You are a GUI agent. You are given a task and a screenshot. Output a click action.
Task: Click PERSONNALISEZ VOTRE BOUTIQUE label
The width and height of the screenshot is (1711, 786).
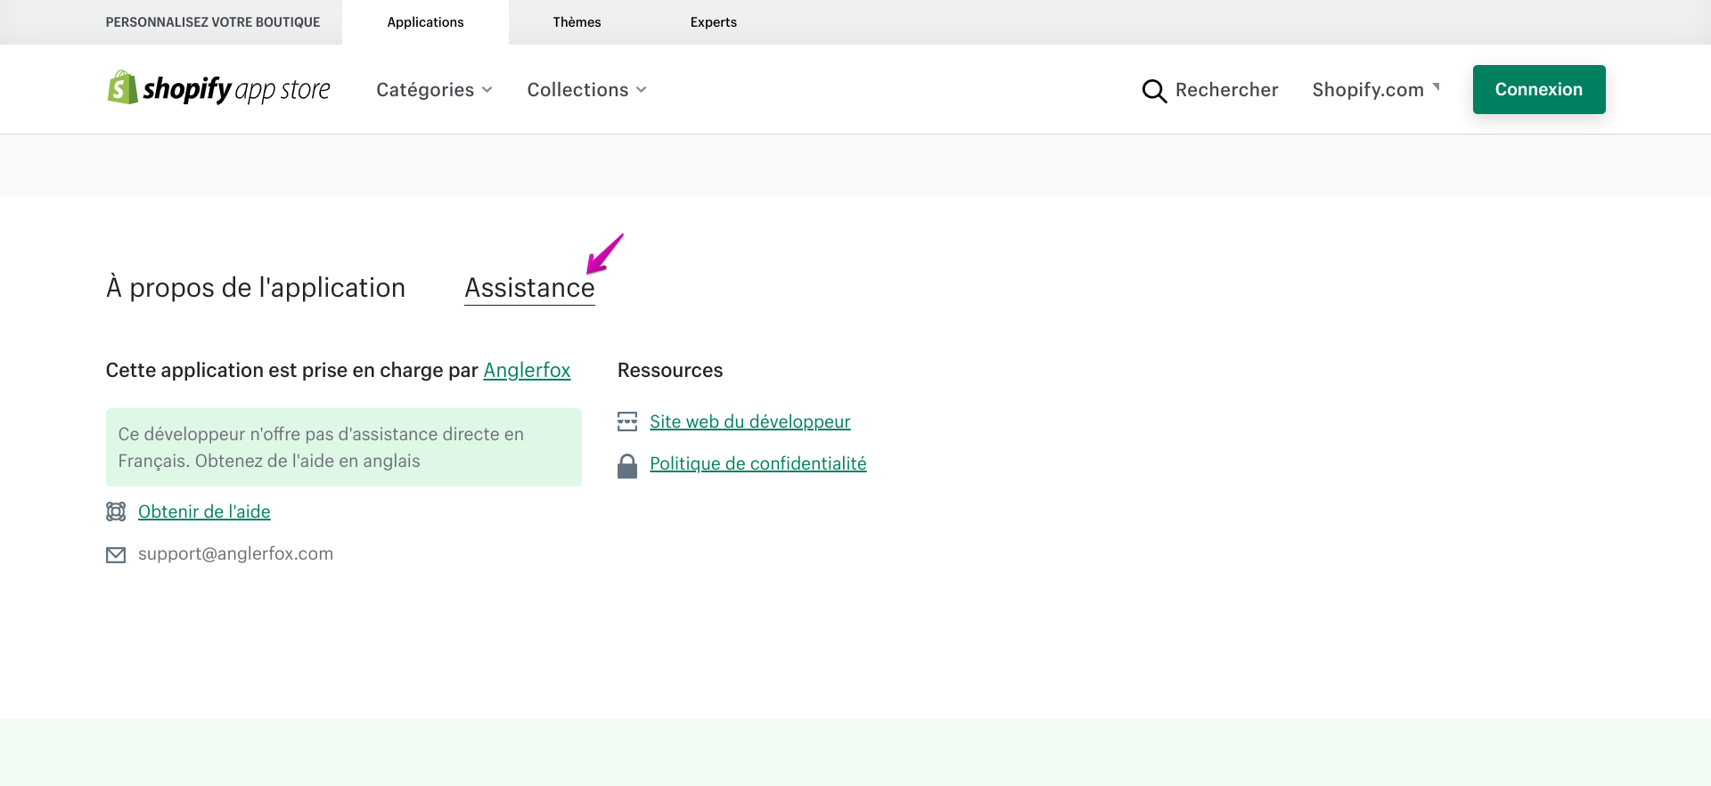(213, 22)
